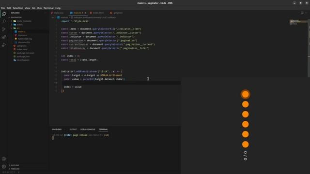310x174 pixels.
Task: Switch to the .gitignore editor tab
Action: point(118,13)
